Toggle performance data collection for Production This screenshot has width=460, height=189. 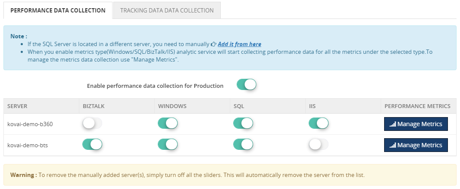pos(246,85)
